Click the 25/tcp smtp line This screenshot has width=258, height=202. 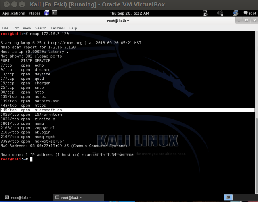[22, 87]
